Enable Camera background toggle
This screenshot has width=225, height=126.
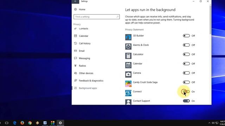pos(186,73)
